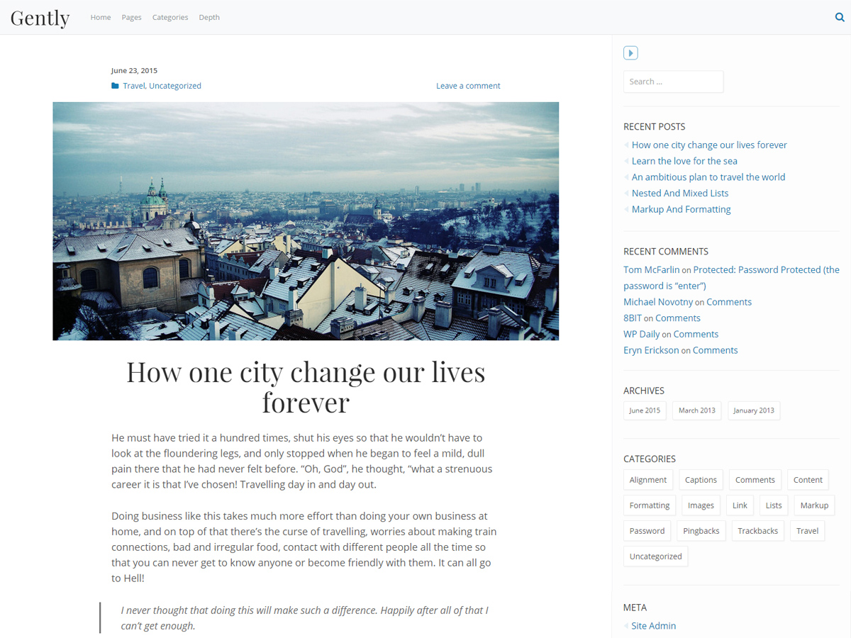Select the Lists category tag
The height and width of the screenshot is (638, 851).
point(774,505)
